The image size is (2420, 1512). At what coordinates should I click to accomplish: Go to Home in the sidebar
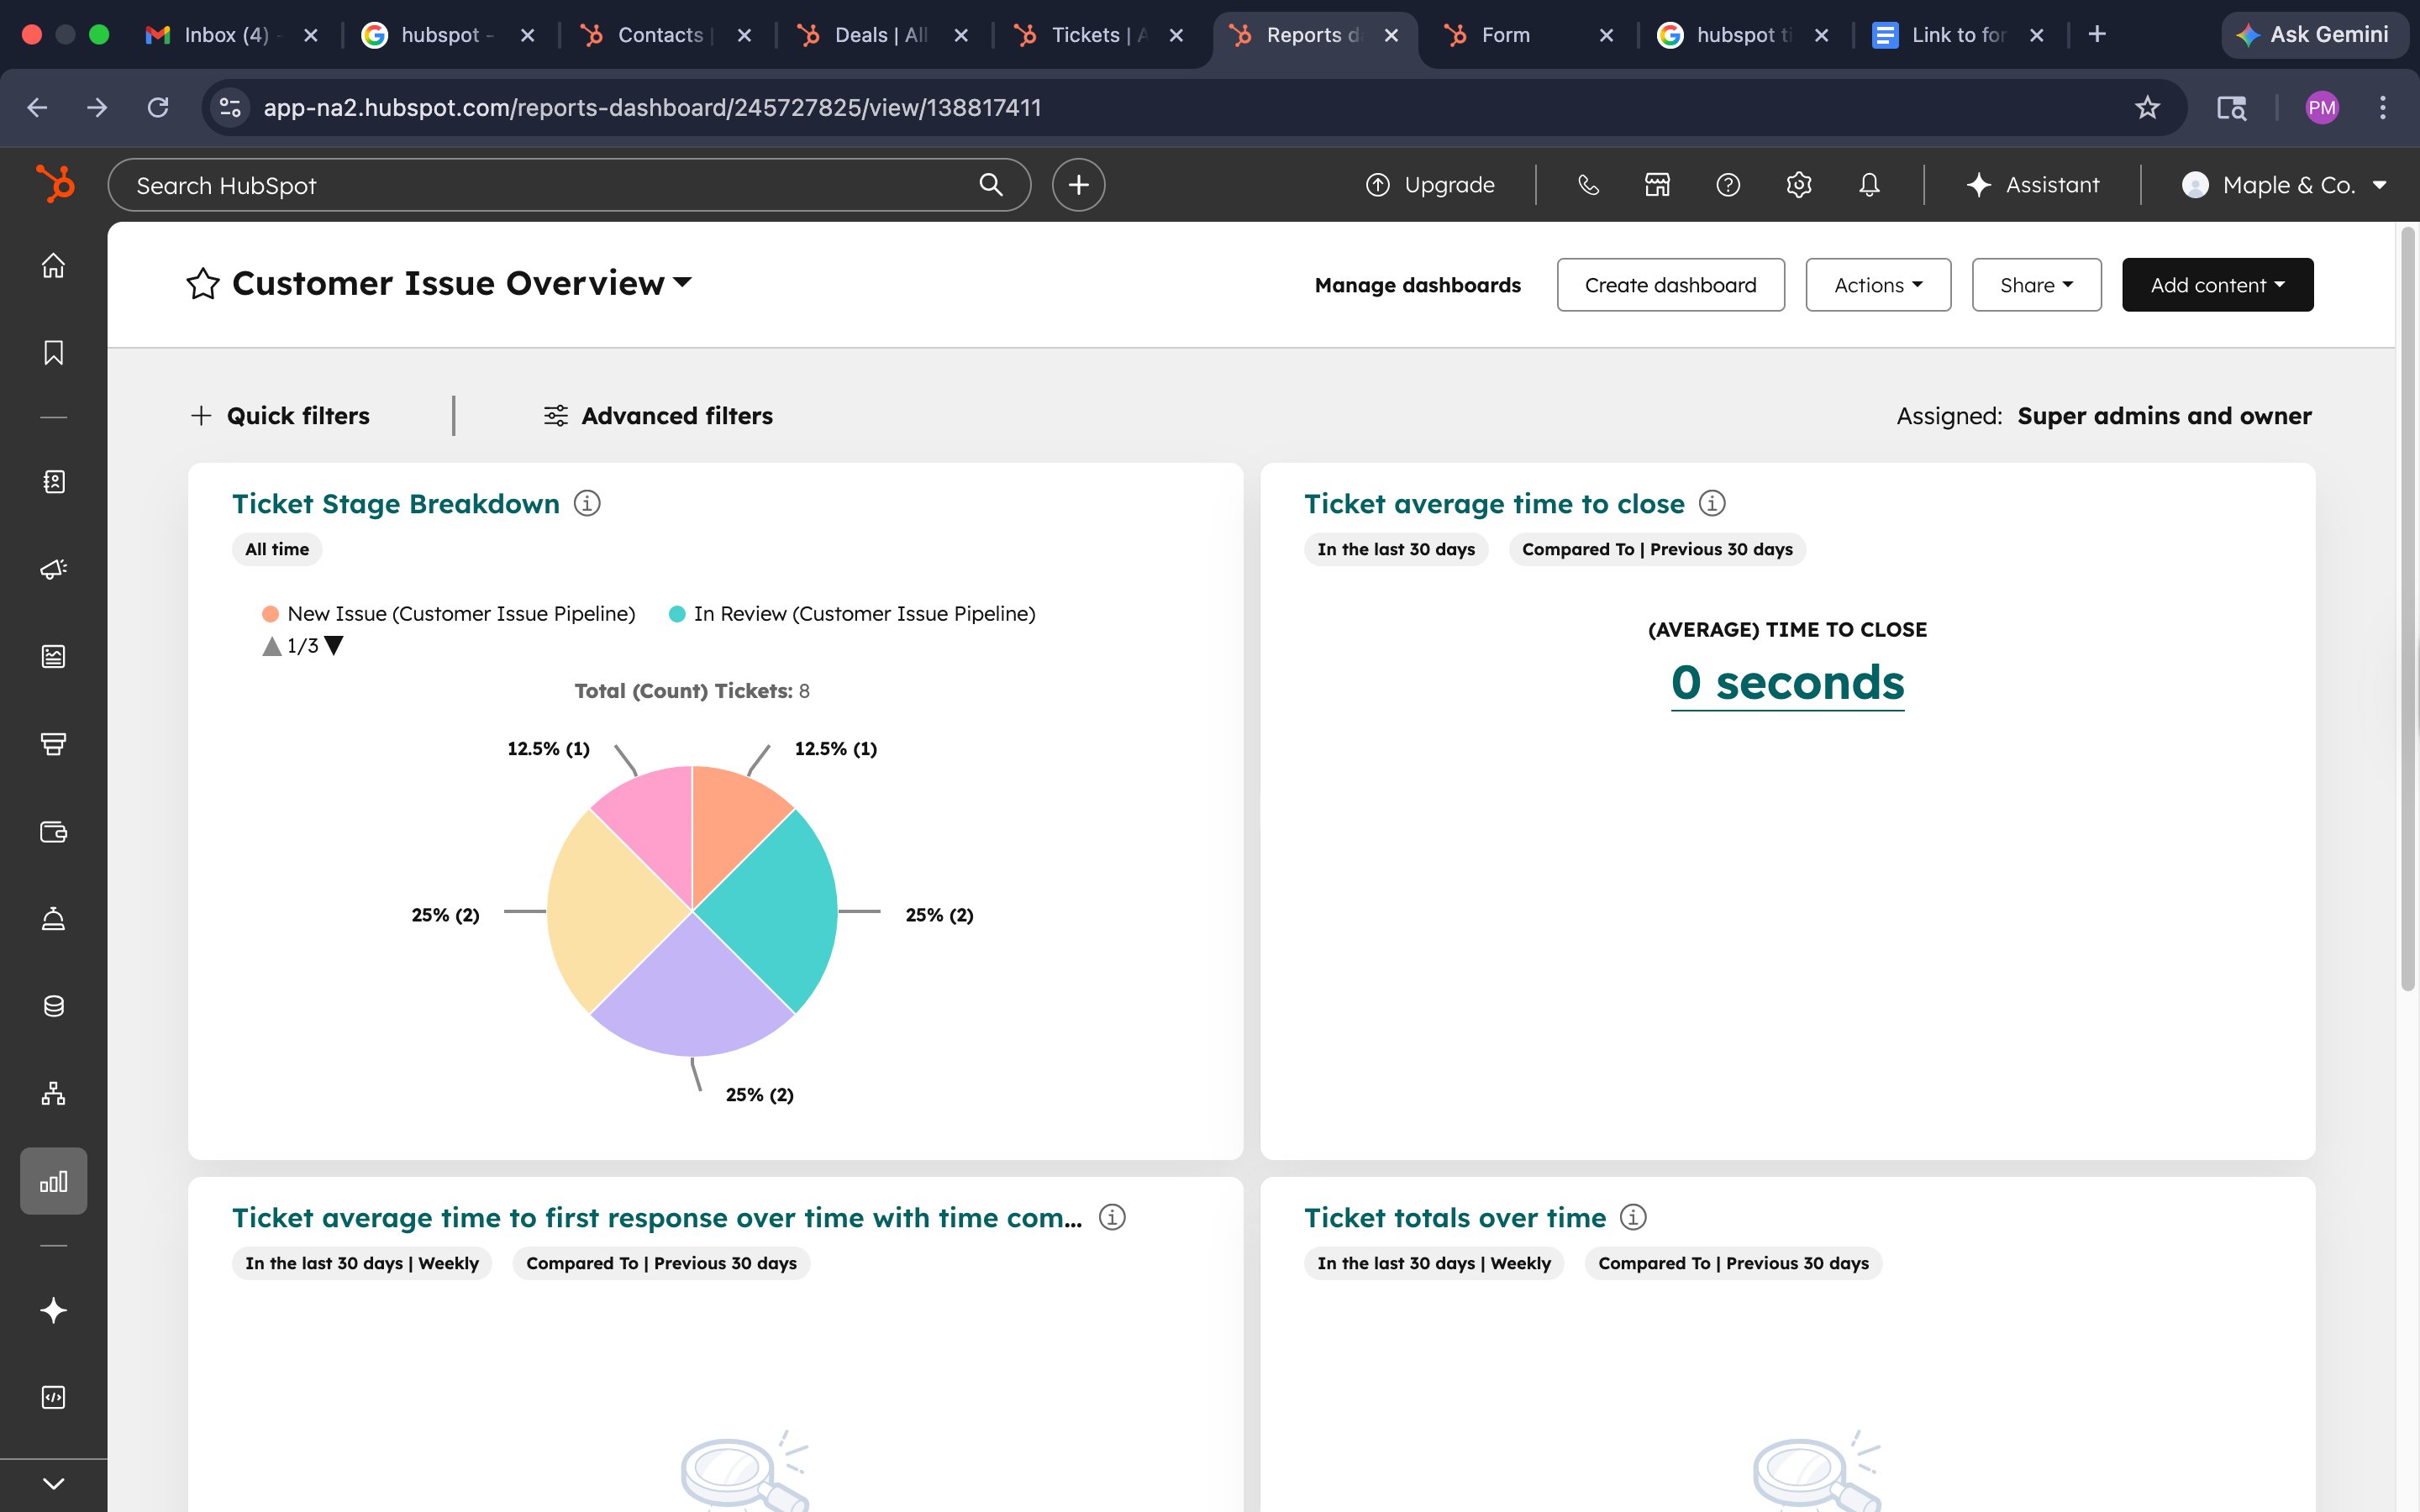click(53, 265)
